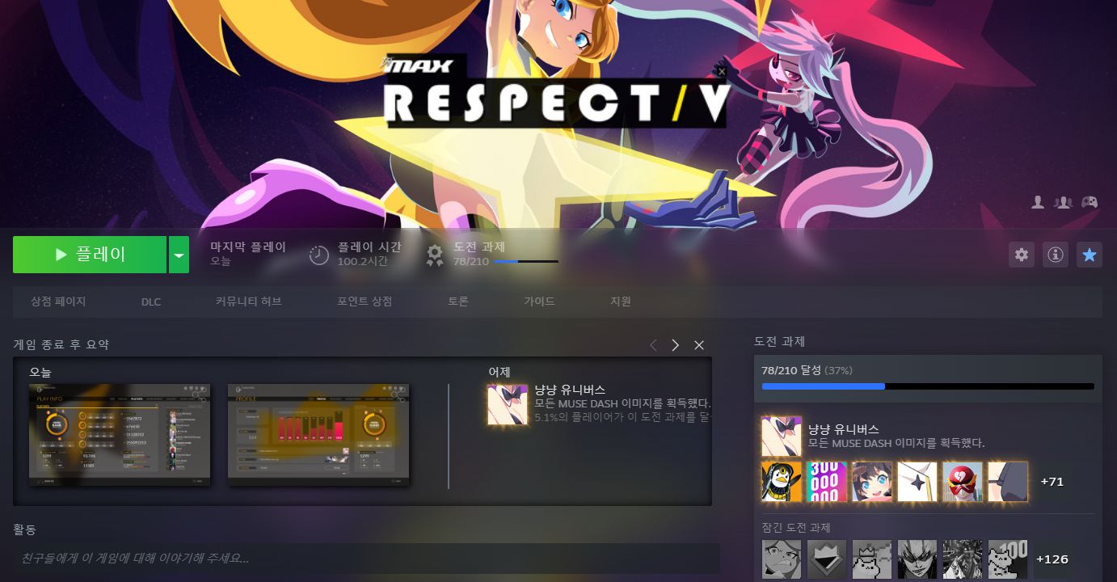Screen dimensions: 1117x582
Task: Open the PROFILE screenshot thumbnail
Action: [318, 435]
